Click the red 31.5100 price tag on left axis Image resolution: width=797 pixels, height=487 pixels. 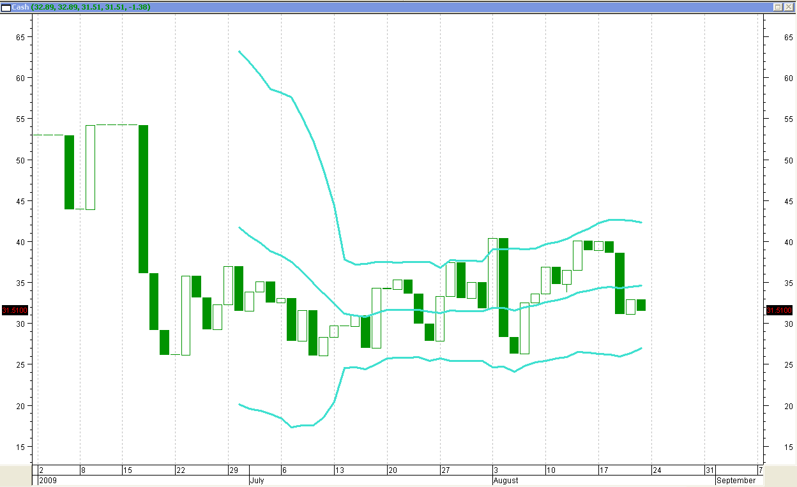coord(14,310)
